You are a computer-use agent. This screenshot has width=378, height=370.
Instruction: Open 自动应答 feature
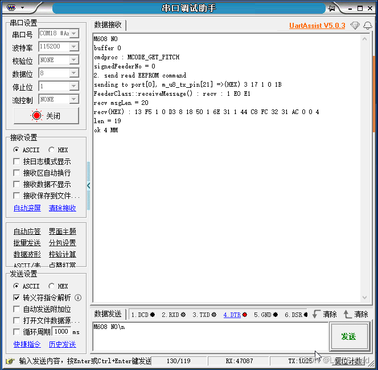[x=27, y=231]
